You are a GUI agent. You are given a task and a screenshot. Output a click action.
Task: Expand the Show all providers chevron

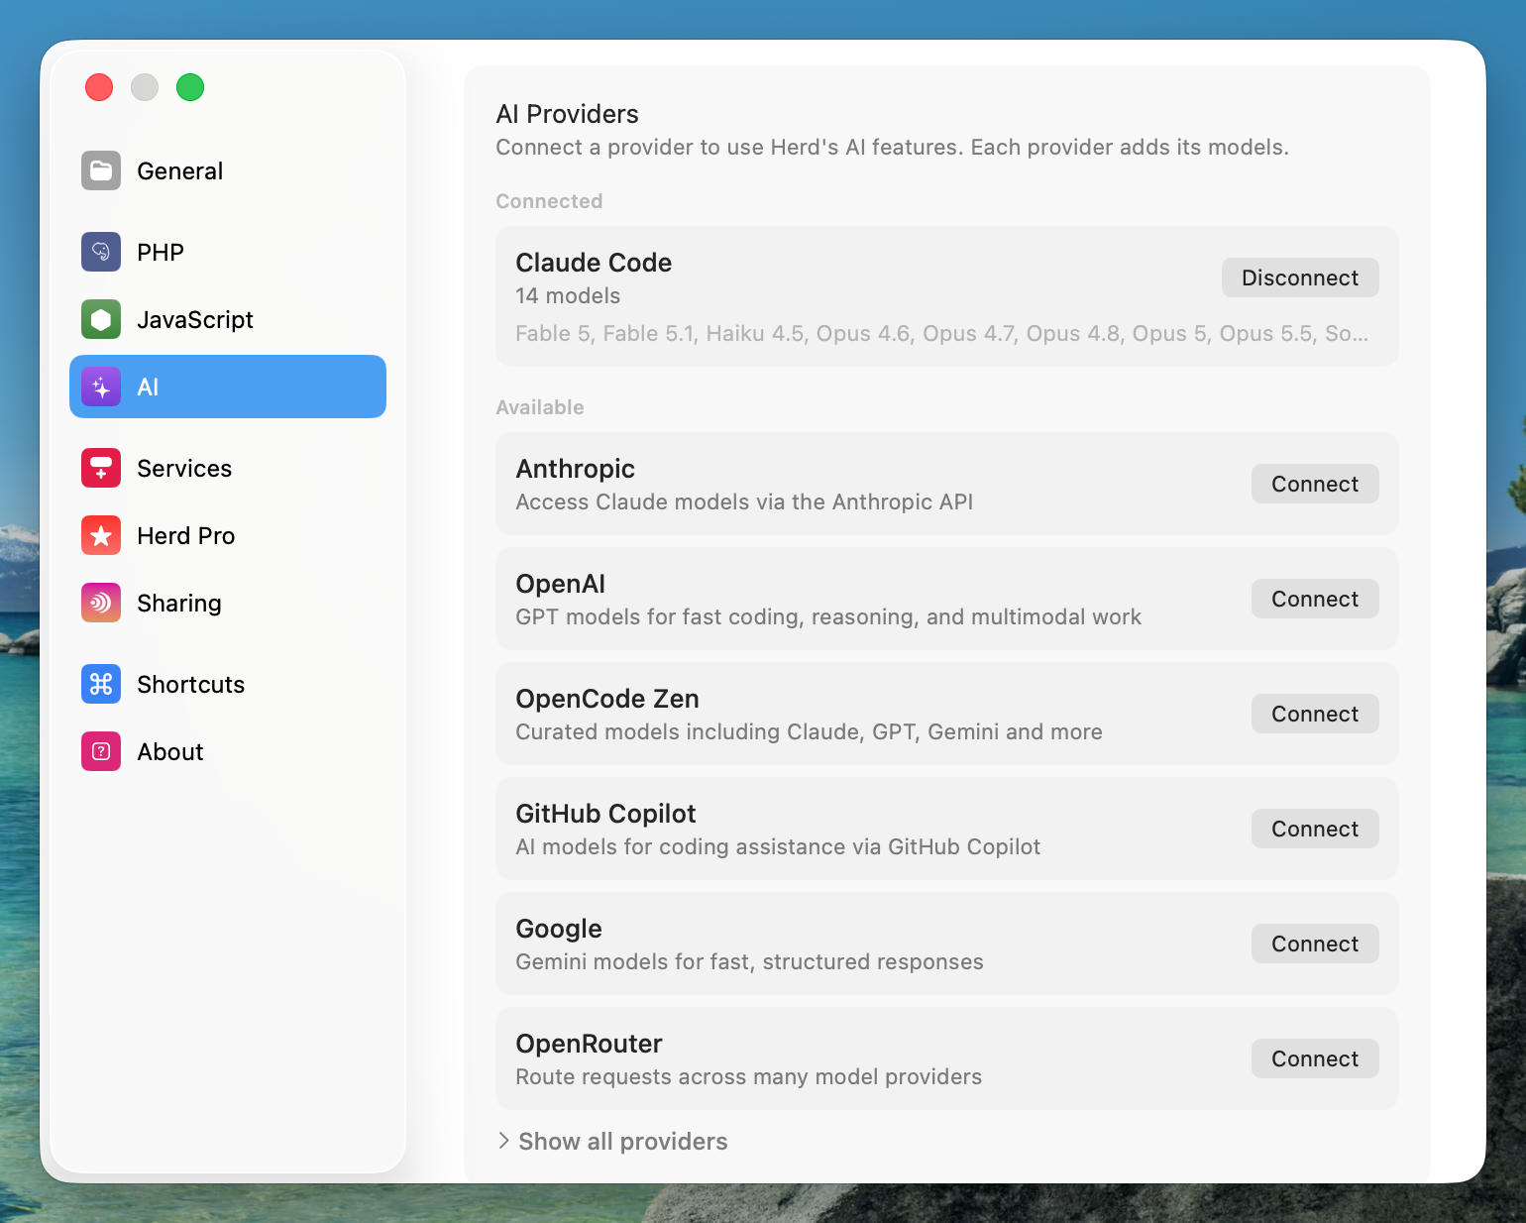click(503, 1141)
